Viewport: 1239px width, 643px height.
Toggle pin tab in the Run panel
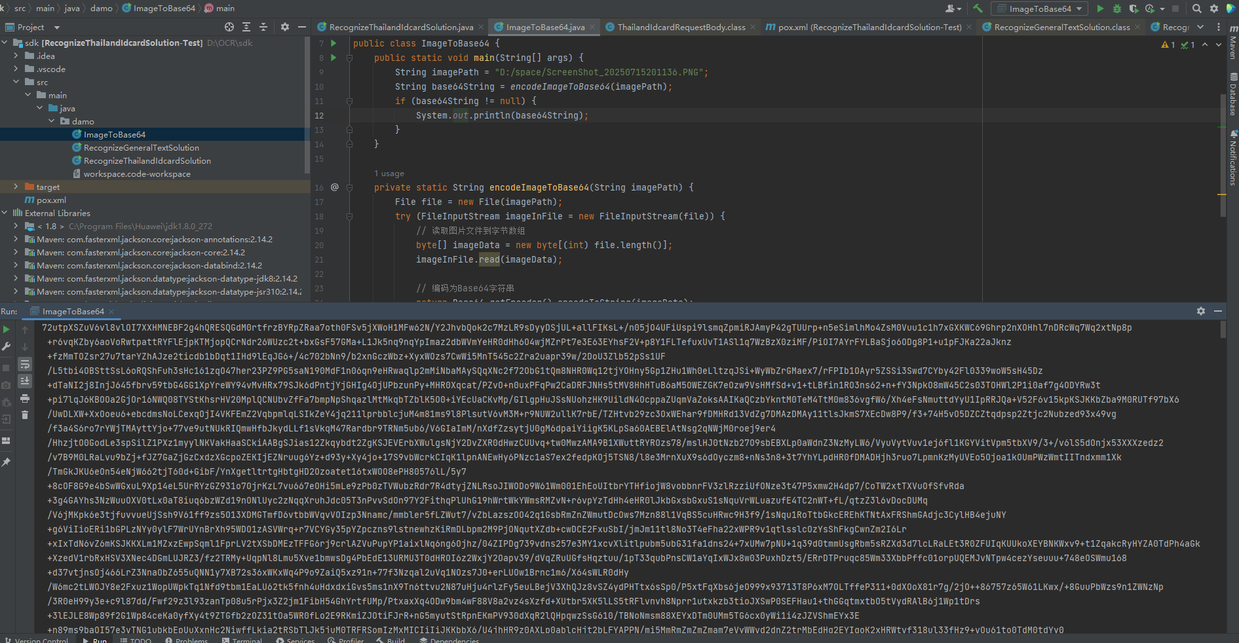[x=7, y=462]
